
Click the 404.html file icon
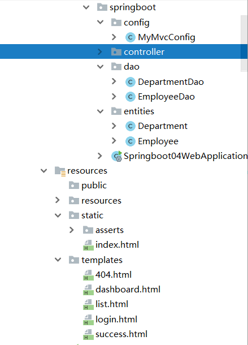[x=88, y=275]
